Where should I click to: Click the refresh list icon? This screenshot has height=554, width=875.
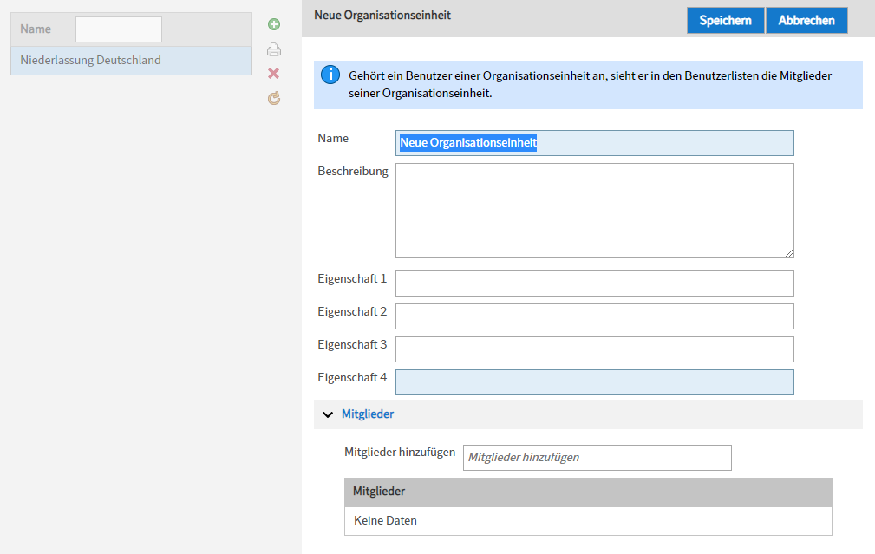273,98
